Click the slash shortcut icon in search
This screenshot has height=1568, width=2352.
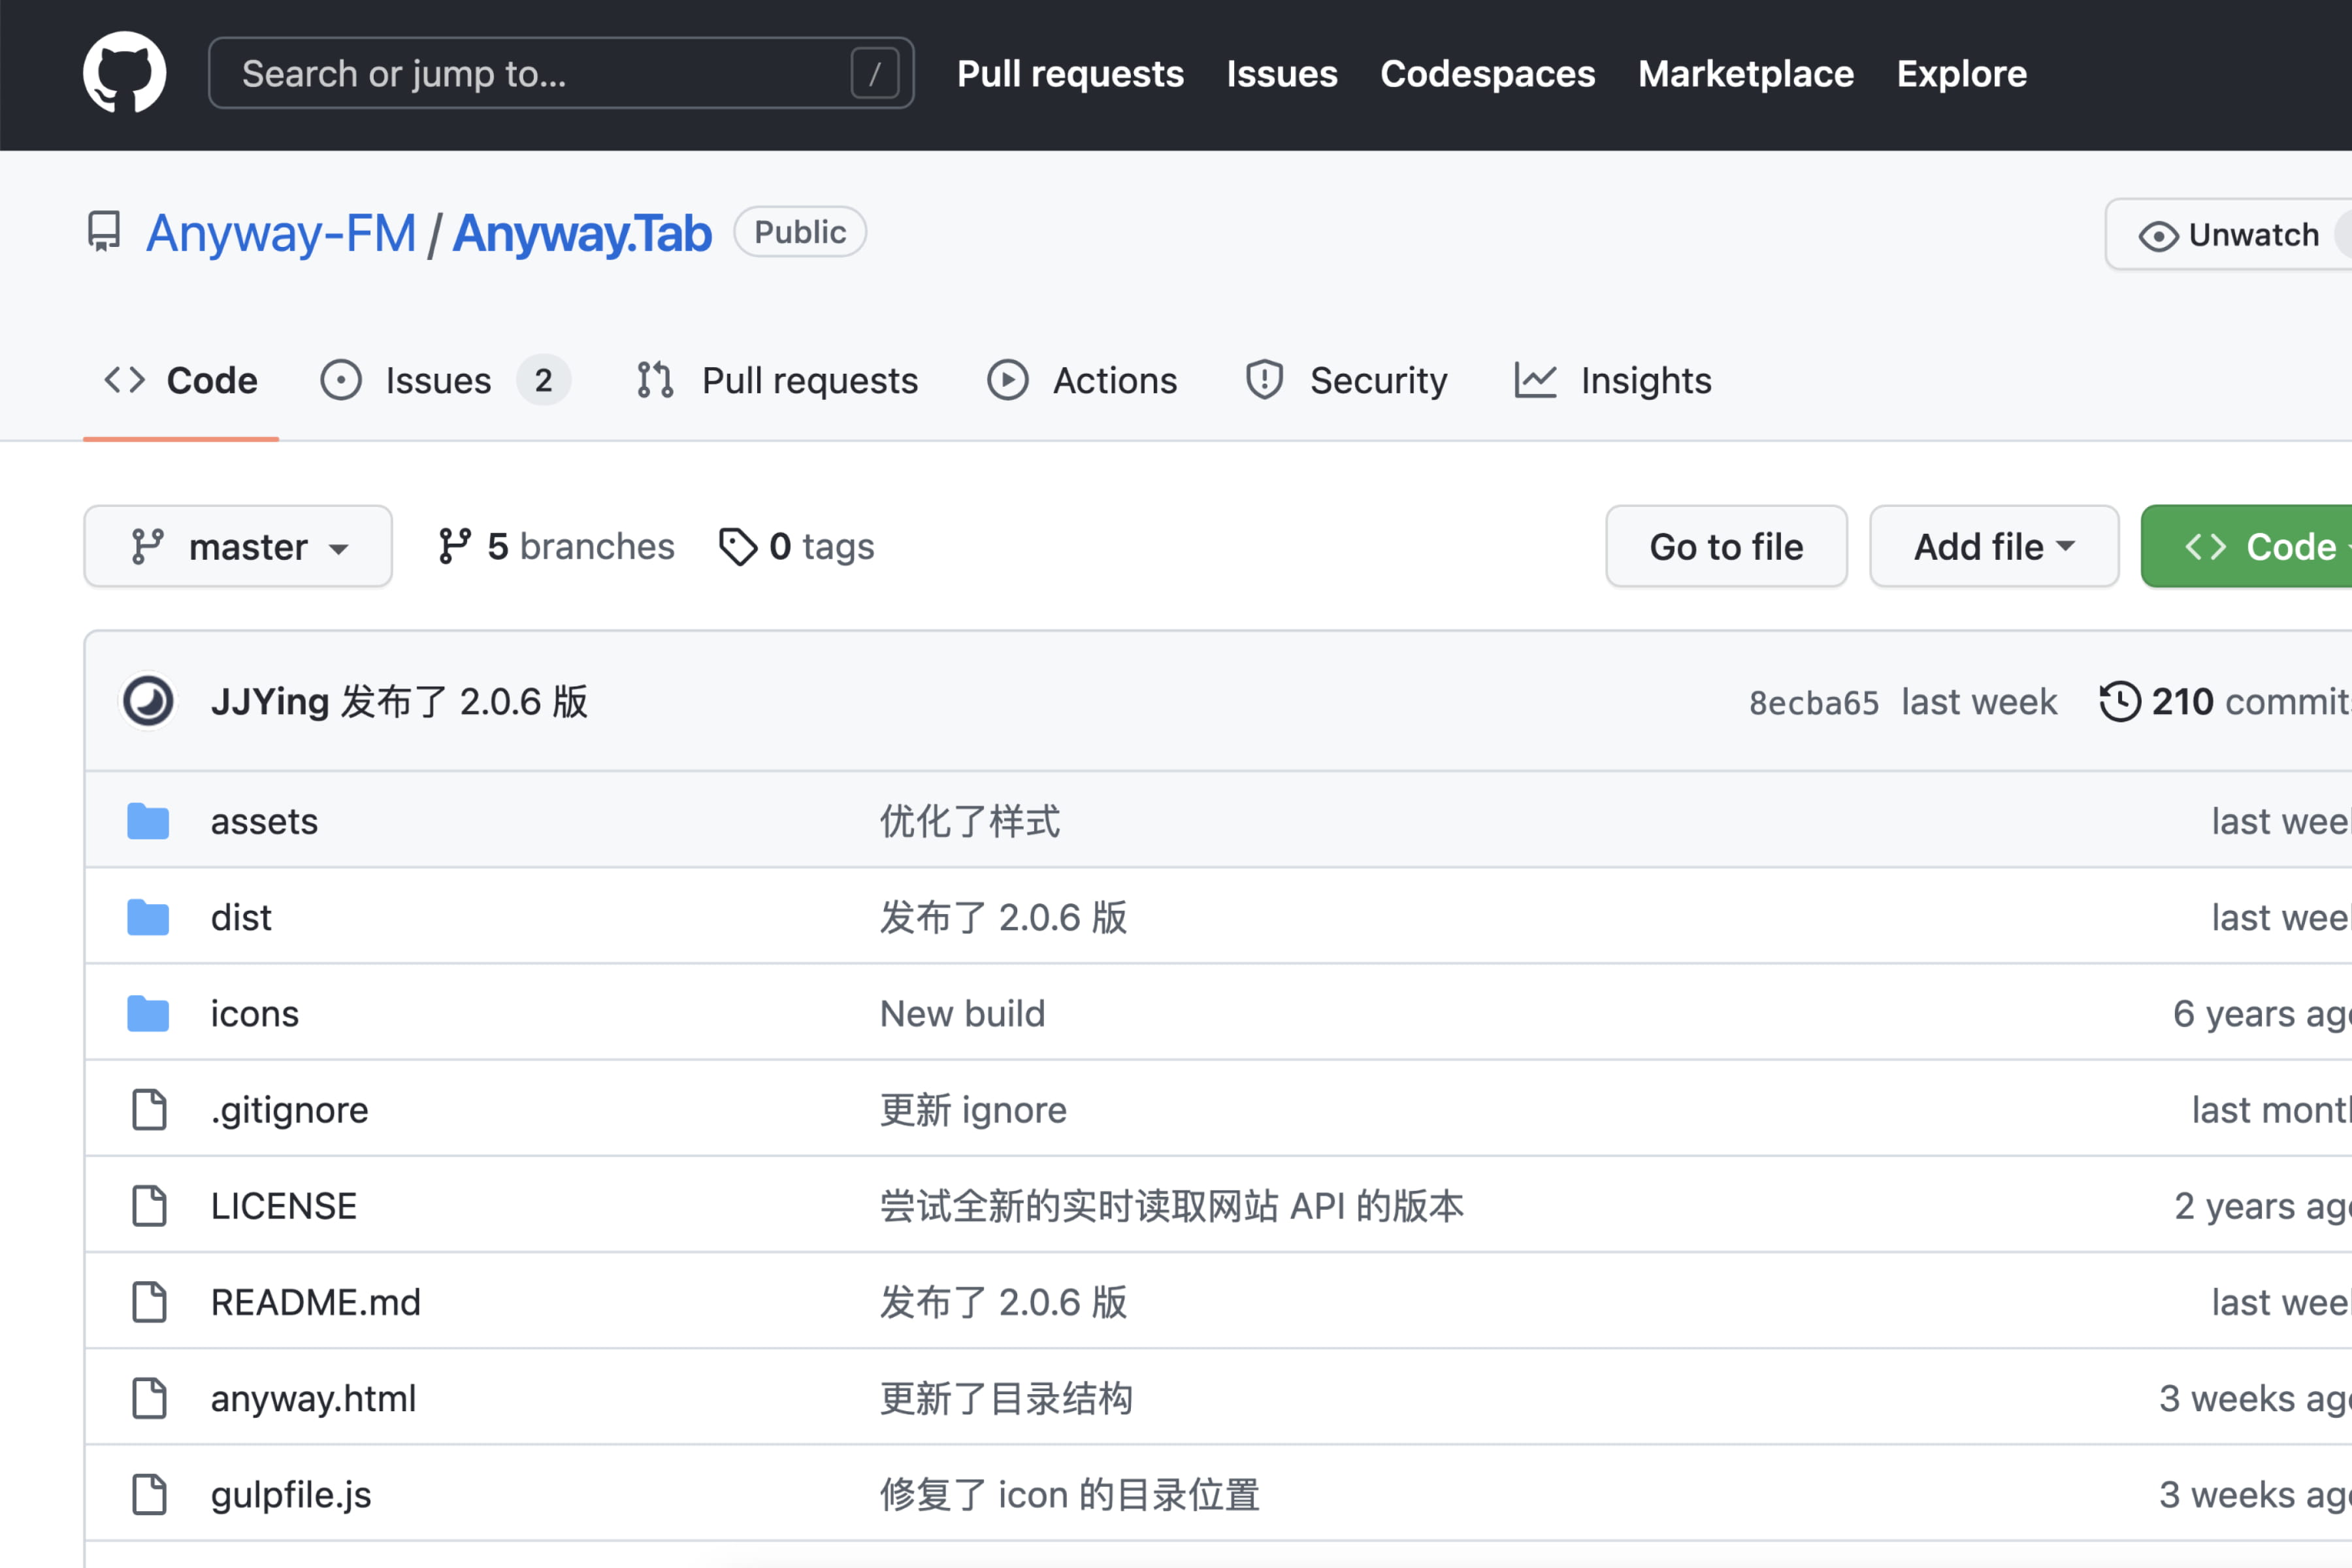[874, 73]
